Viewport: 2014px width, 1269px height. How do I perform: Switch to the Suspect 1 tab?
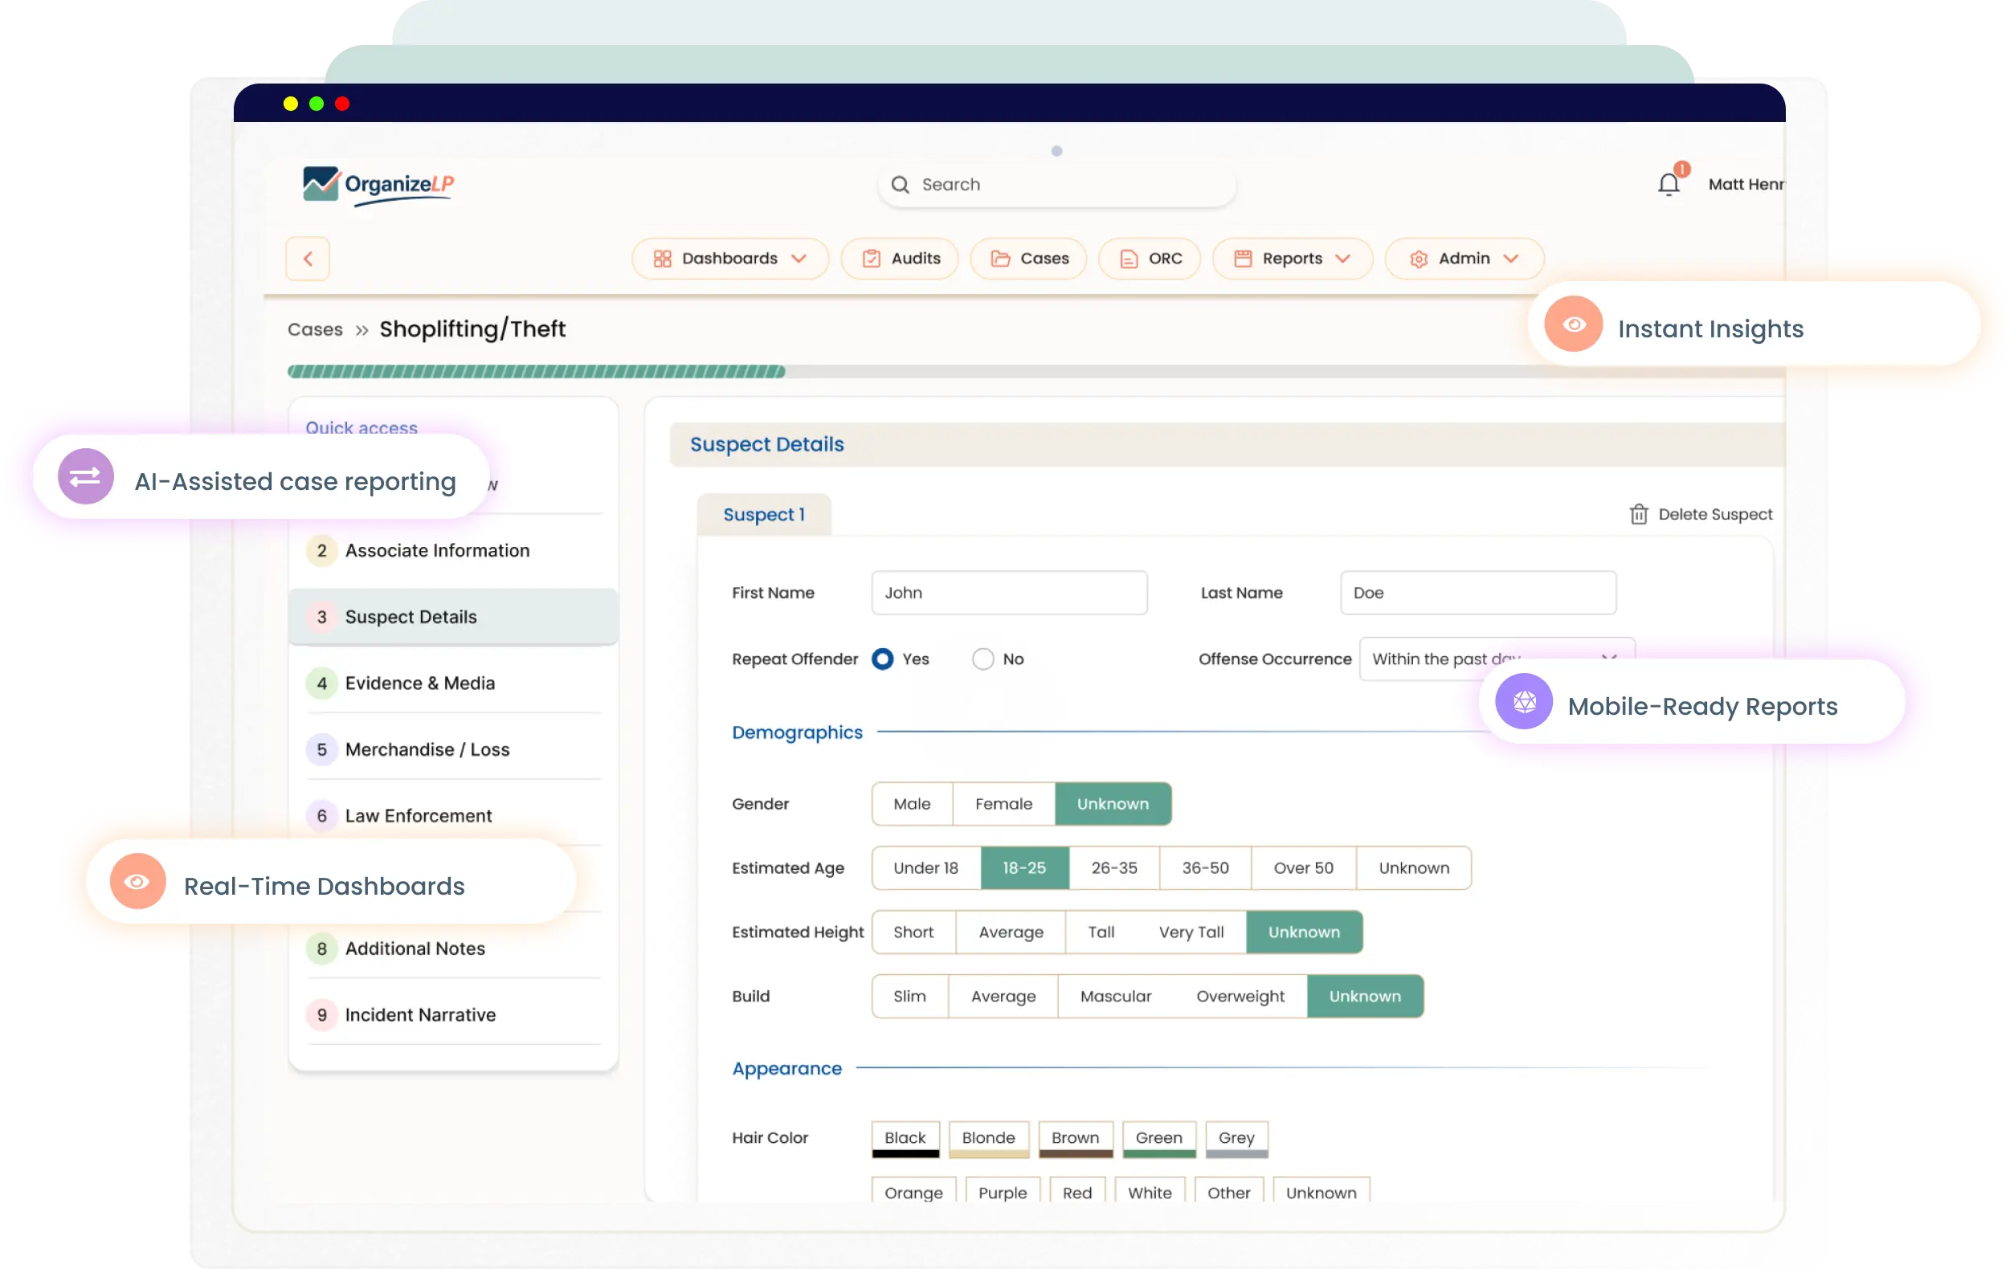coord(764,514)
